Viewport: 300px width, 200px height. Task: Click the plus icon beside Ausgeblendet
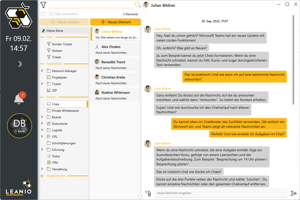42,176
